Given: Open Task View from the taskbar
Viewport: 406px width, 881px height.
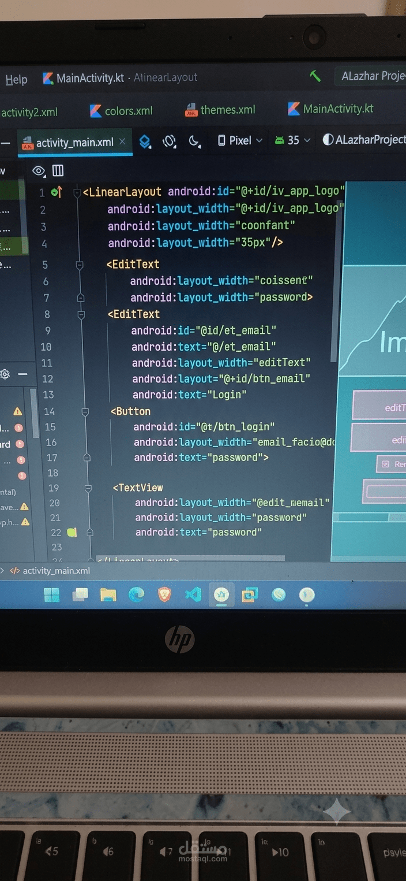Looking at the screenshot, I should tap(80, 595).
